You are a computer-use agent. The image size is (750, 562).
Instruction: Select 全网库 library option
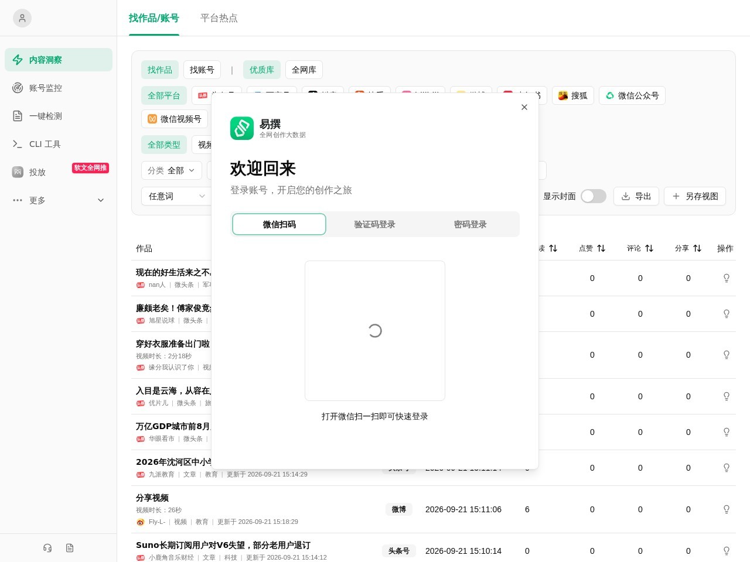pyautogui.click(x=304, y=70)
